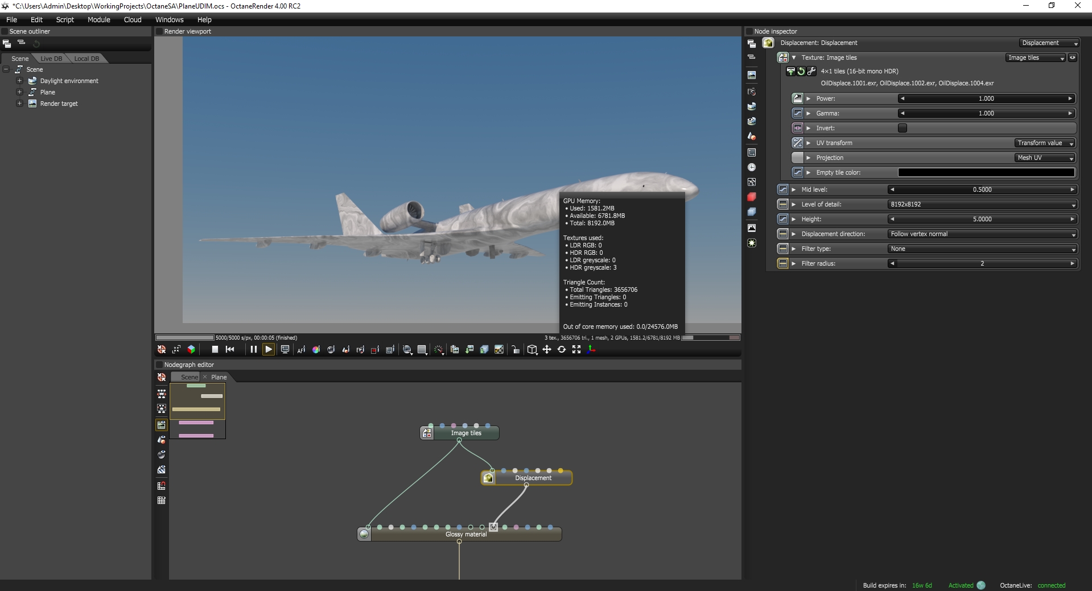The image size is (1092, 591).
Task: Click the Power value slider
Action: 986,98
